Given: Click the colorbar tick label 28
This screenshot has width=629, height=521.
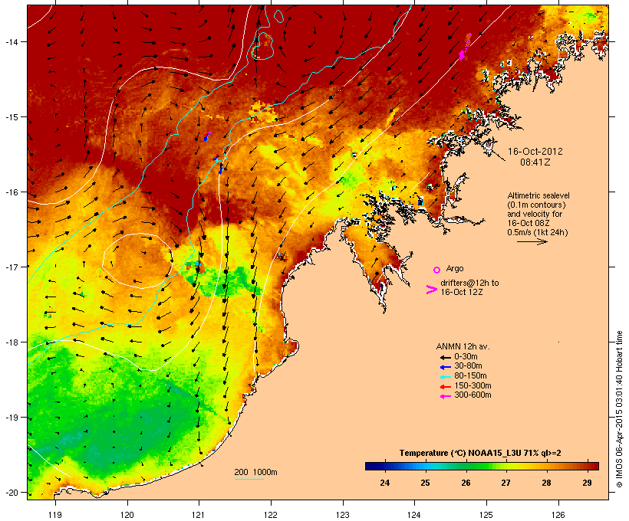Looking at the screenshot, I should click(546, 483).
